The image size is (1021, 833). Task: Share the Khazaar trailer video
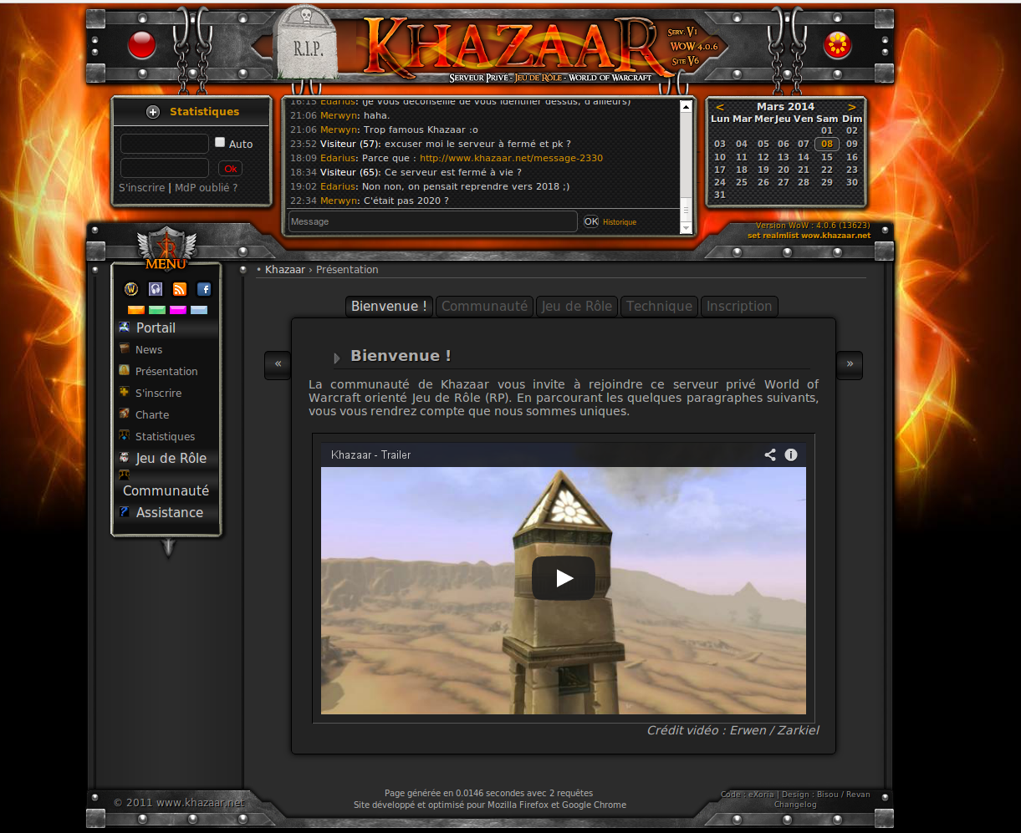(x=770, y=455)
